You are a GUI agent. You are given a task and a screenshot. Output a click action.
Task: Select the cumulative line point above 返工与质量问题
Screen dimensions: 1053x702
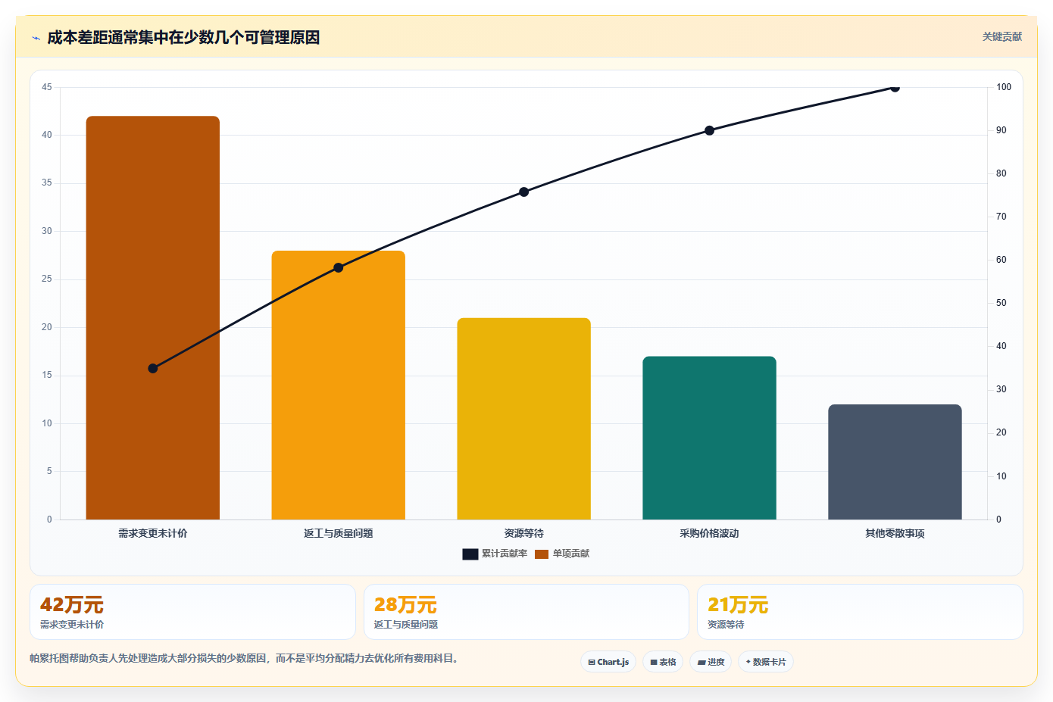[339, 267]
